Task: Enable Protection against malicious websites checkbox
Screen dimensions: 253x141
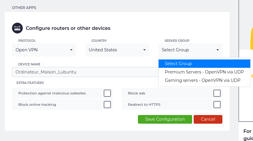Action: click(107, 93)
